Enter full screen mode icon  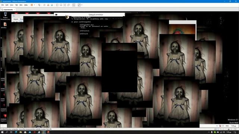[65, 5]
